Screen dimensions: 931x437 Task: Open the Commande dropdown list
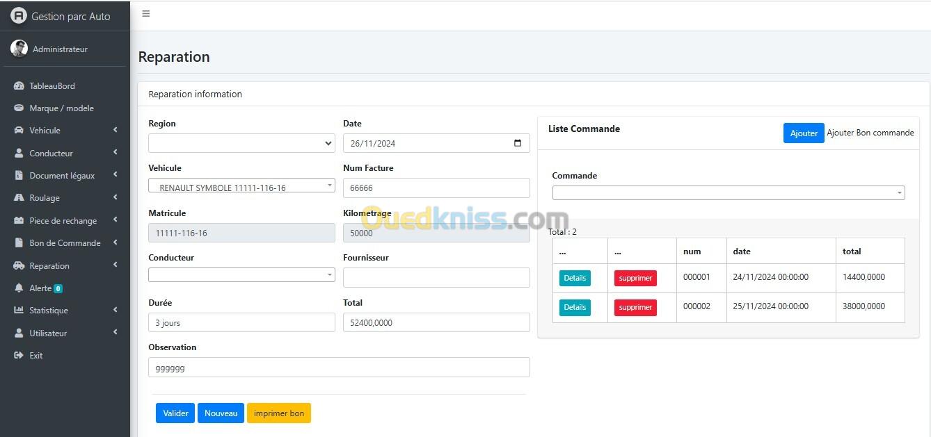tap(728, 193)
